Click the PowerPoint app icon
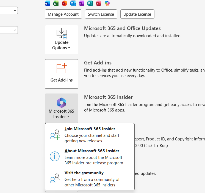 coord(65,3)
